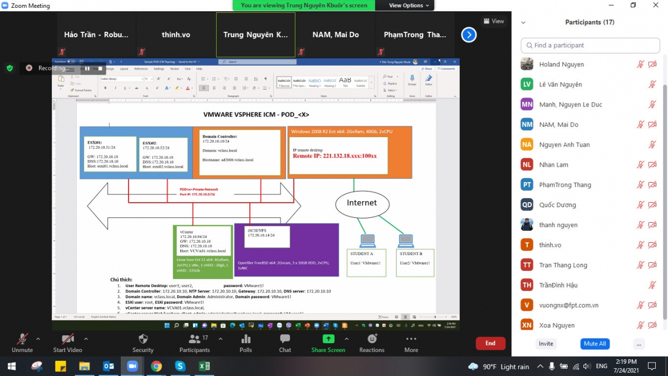Click the Mute All button

[595, 344]
